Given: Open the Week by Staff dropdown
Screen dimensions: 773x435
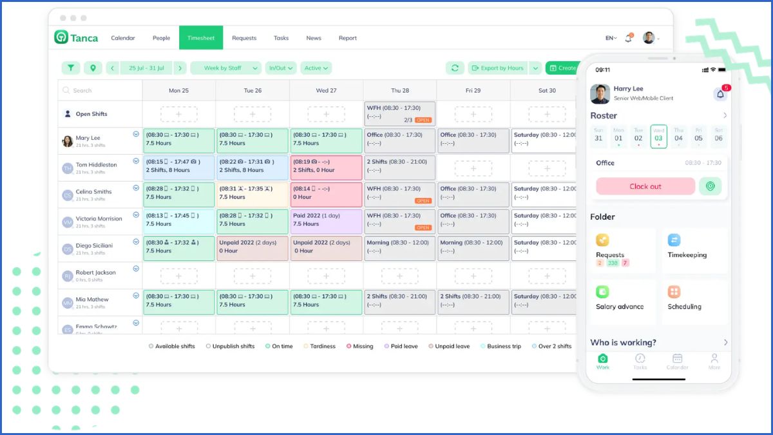Looking at the screenshot, I should [225, 68].
